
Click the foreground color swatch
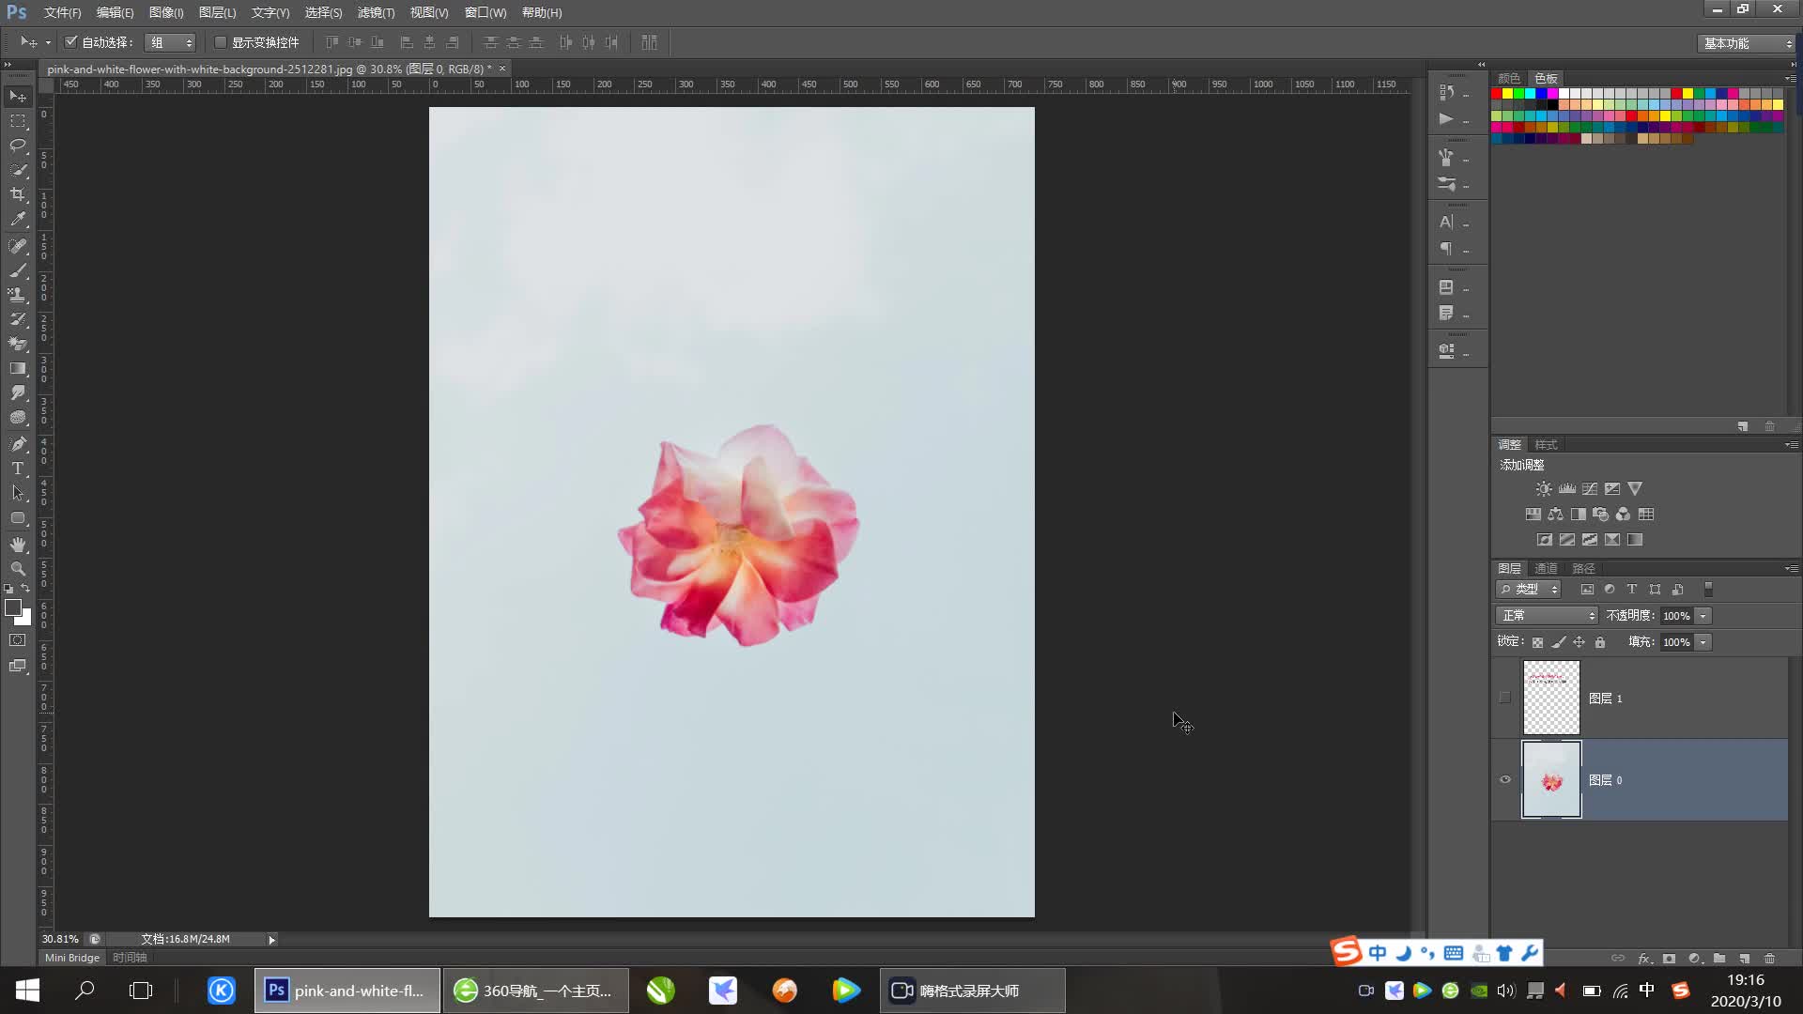[x=12, y=607]
